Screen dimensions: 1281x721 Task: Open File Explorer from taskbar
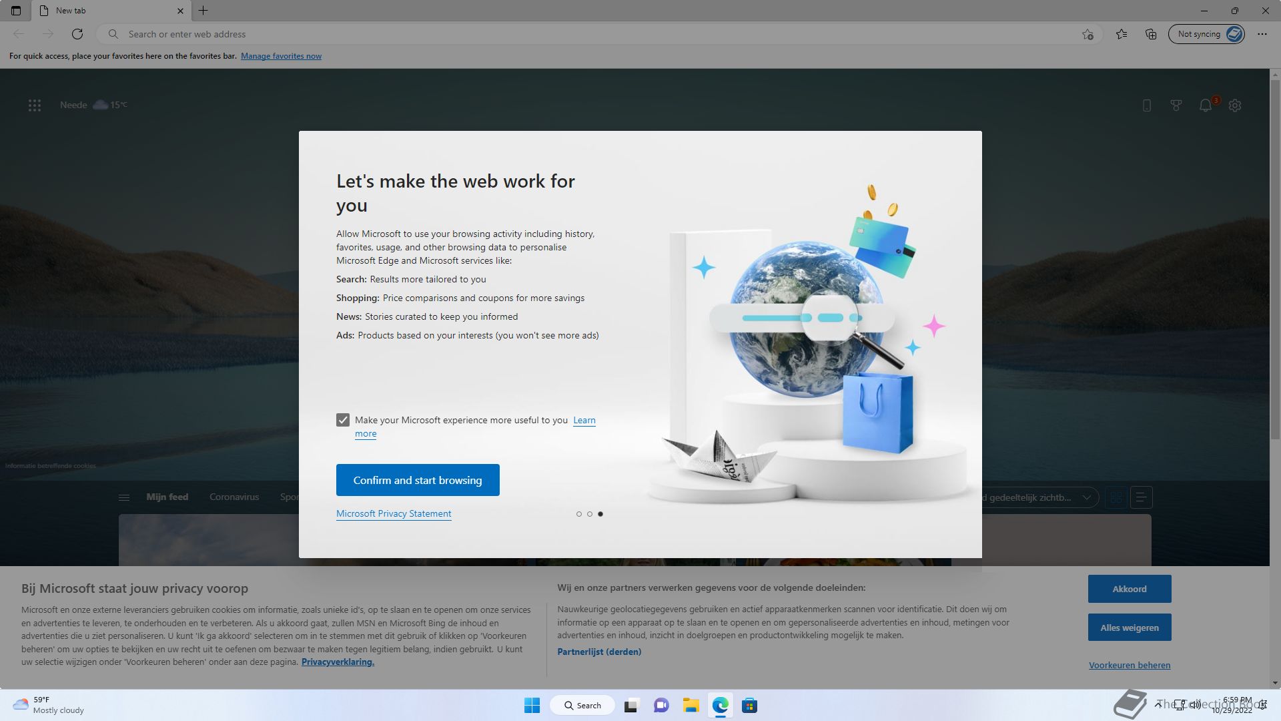pos(691,706)
